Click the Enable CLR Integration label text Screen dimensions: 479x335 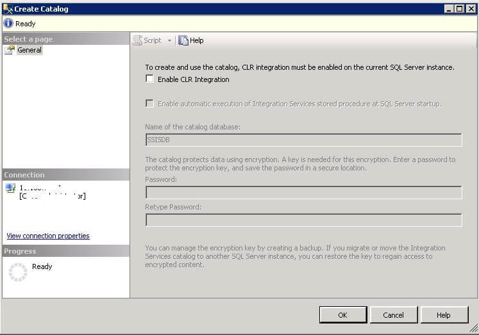click(194, 79)
